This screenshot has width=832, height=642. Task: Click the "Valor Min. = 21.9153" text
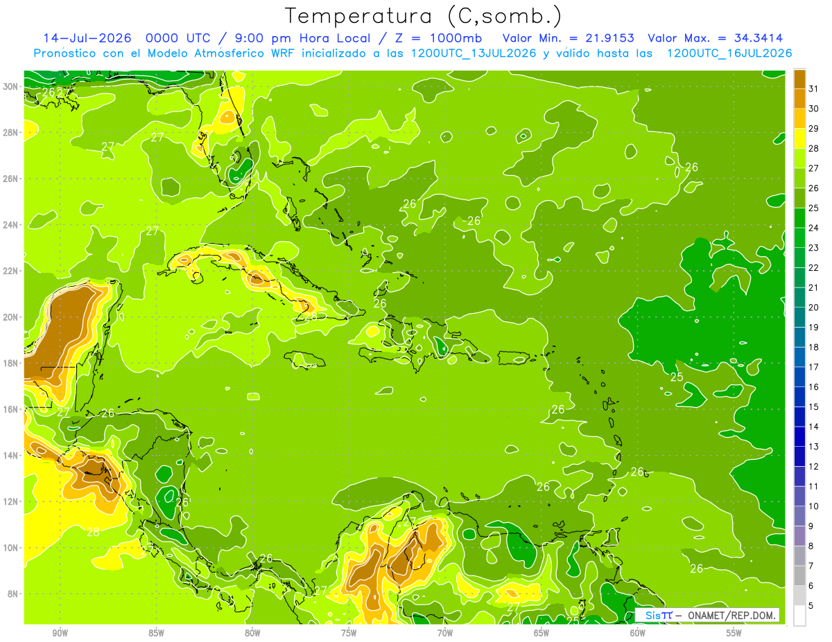tap(568, 38)
